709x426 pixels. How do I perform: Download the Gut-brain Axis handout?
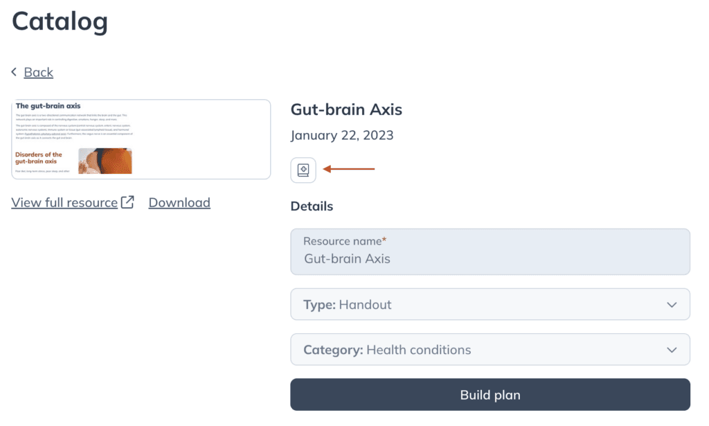click(x=179, y=202)
